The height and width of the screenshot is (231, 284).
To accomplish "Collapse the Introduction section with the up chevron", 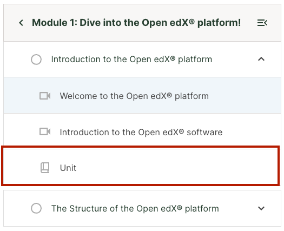I will [x=261, y=60].
